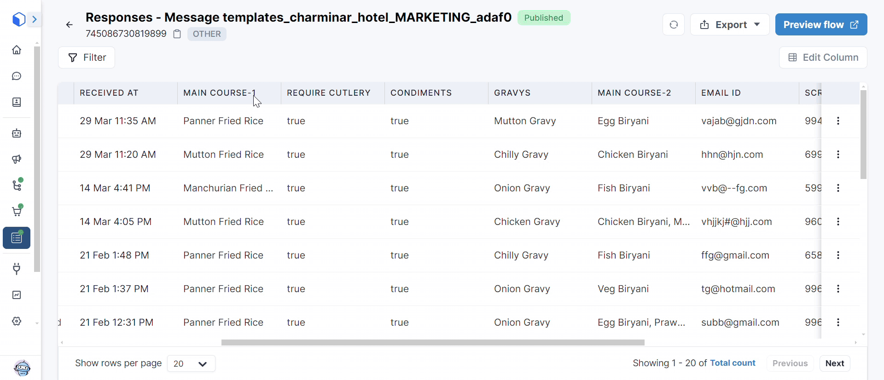
Task: Open the Home icon in sidebar
Action: point(17,50)
